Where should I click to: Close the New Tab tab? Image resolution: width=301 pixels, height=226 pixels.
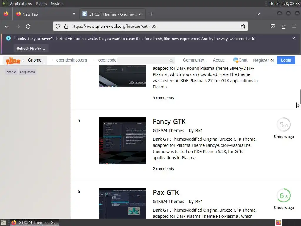(x=74, y=14)
